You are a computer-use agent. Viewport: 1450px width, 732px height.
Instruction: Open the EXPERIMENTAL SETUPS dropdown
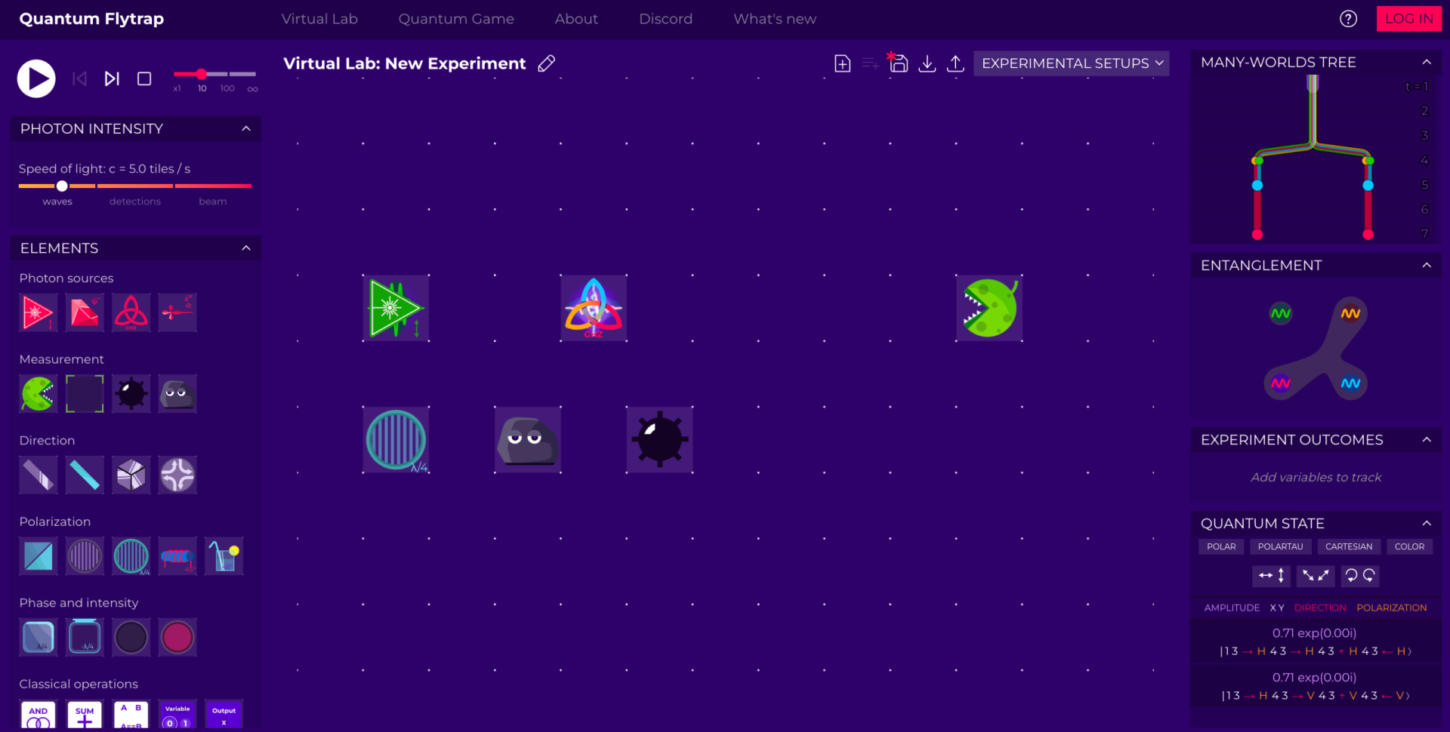pos(1071,63)
